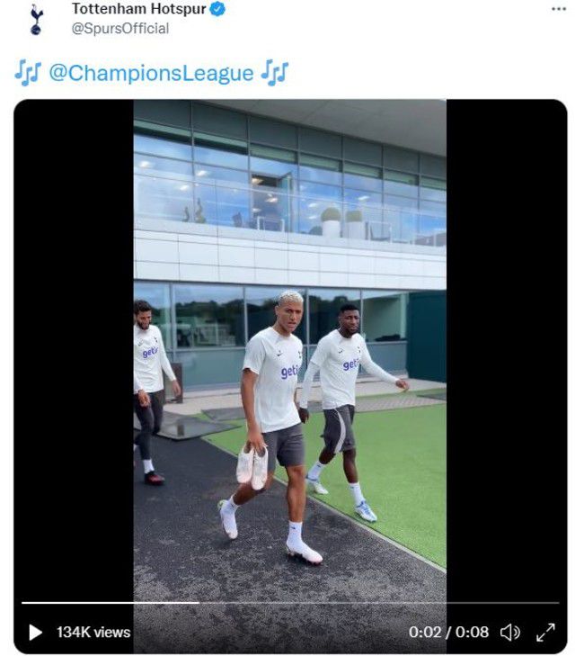Jump to the start of the progress bar
This screenshot has width=584, height=656.
[x=23, y=603]
